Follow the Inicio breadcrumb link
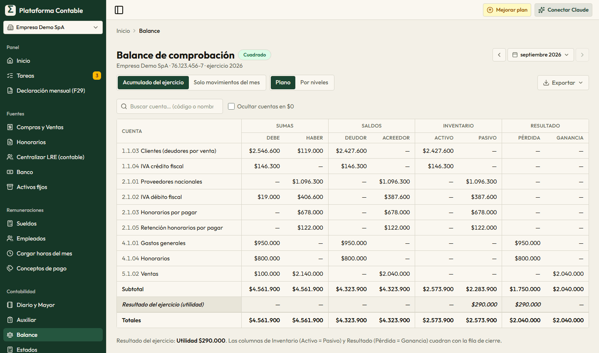Screen dimensions: 599x353 [x=123, y=31]
